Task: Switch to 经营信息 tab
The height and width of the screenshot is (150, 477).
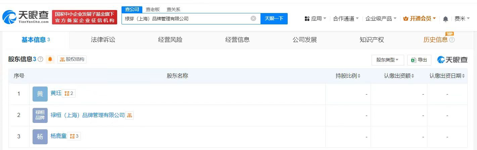Action: coord(237,40)
